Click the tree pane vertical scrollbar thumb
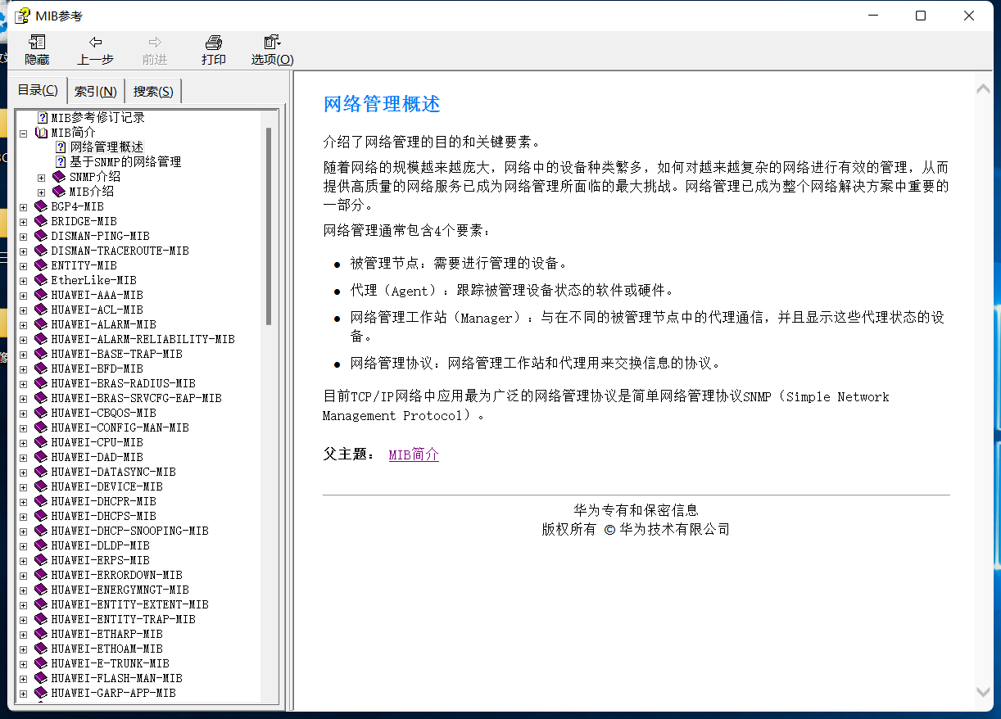This screenshot has width=1001, height=719. [269, 226]
